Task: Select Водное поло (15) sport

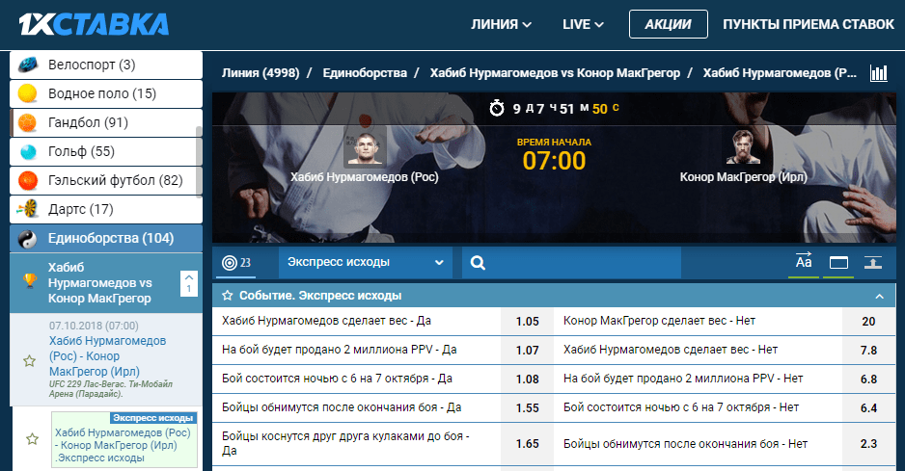Action: tap(106, 93)
